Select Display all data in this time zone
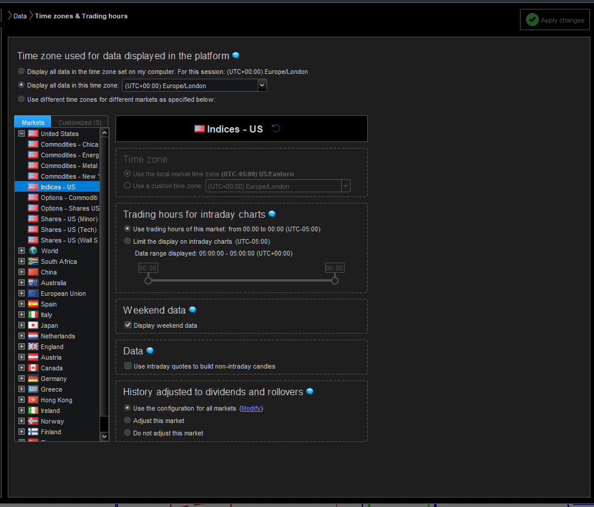 point(21,85)
